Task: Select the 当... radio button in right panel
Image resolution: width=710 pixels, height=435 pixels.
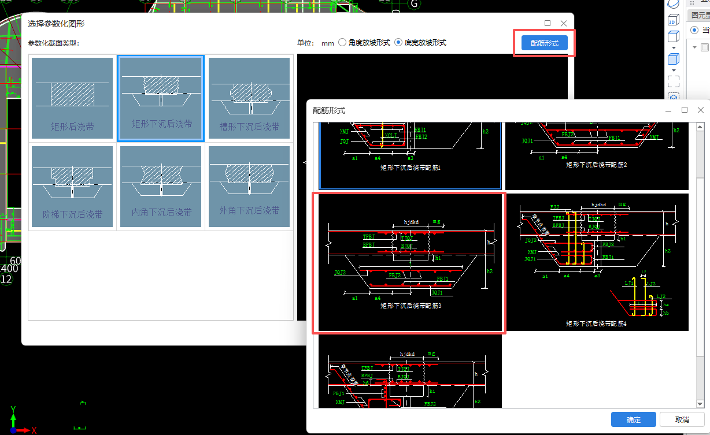Action: pyautogui.click(x=694, y=30)
